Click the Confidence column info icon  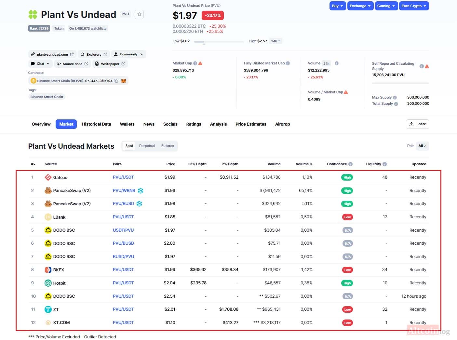(x=350, y=164)
